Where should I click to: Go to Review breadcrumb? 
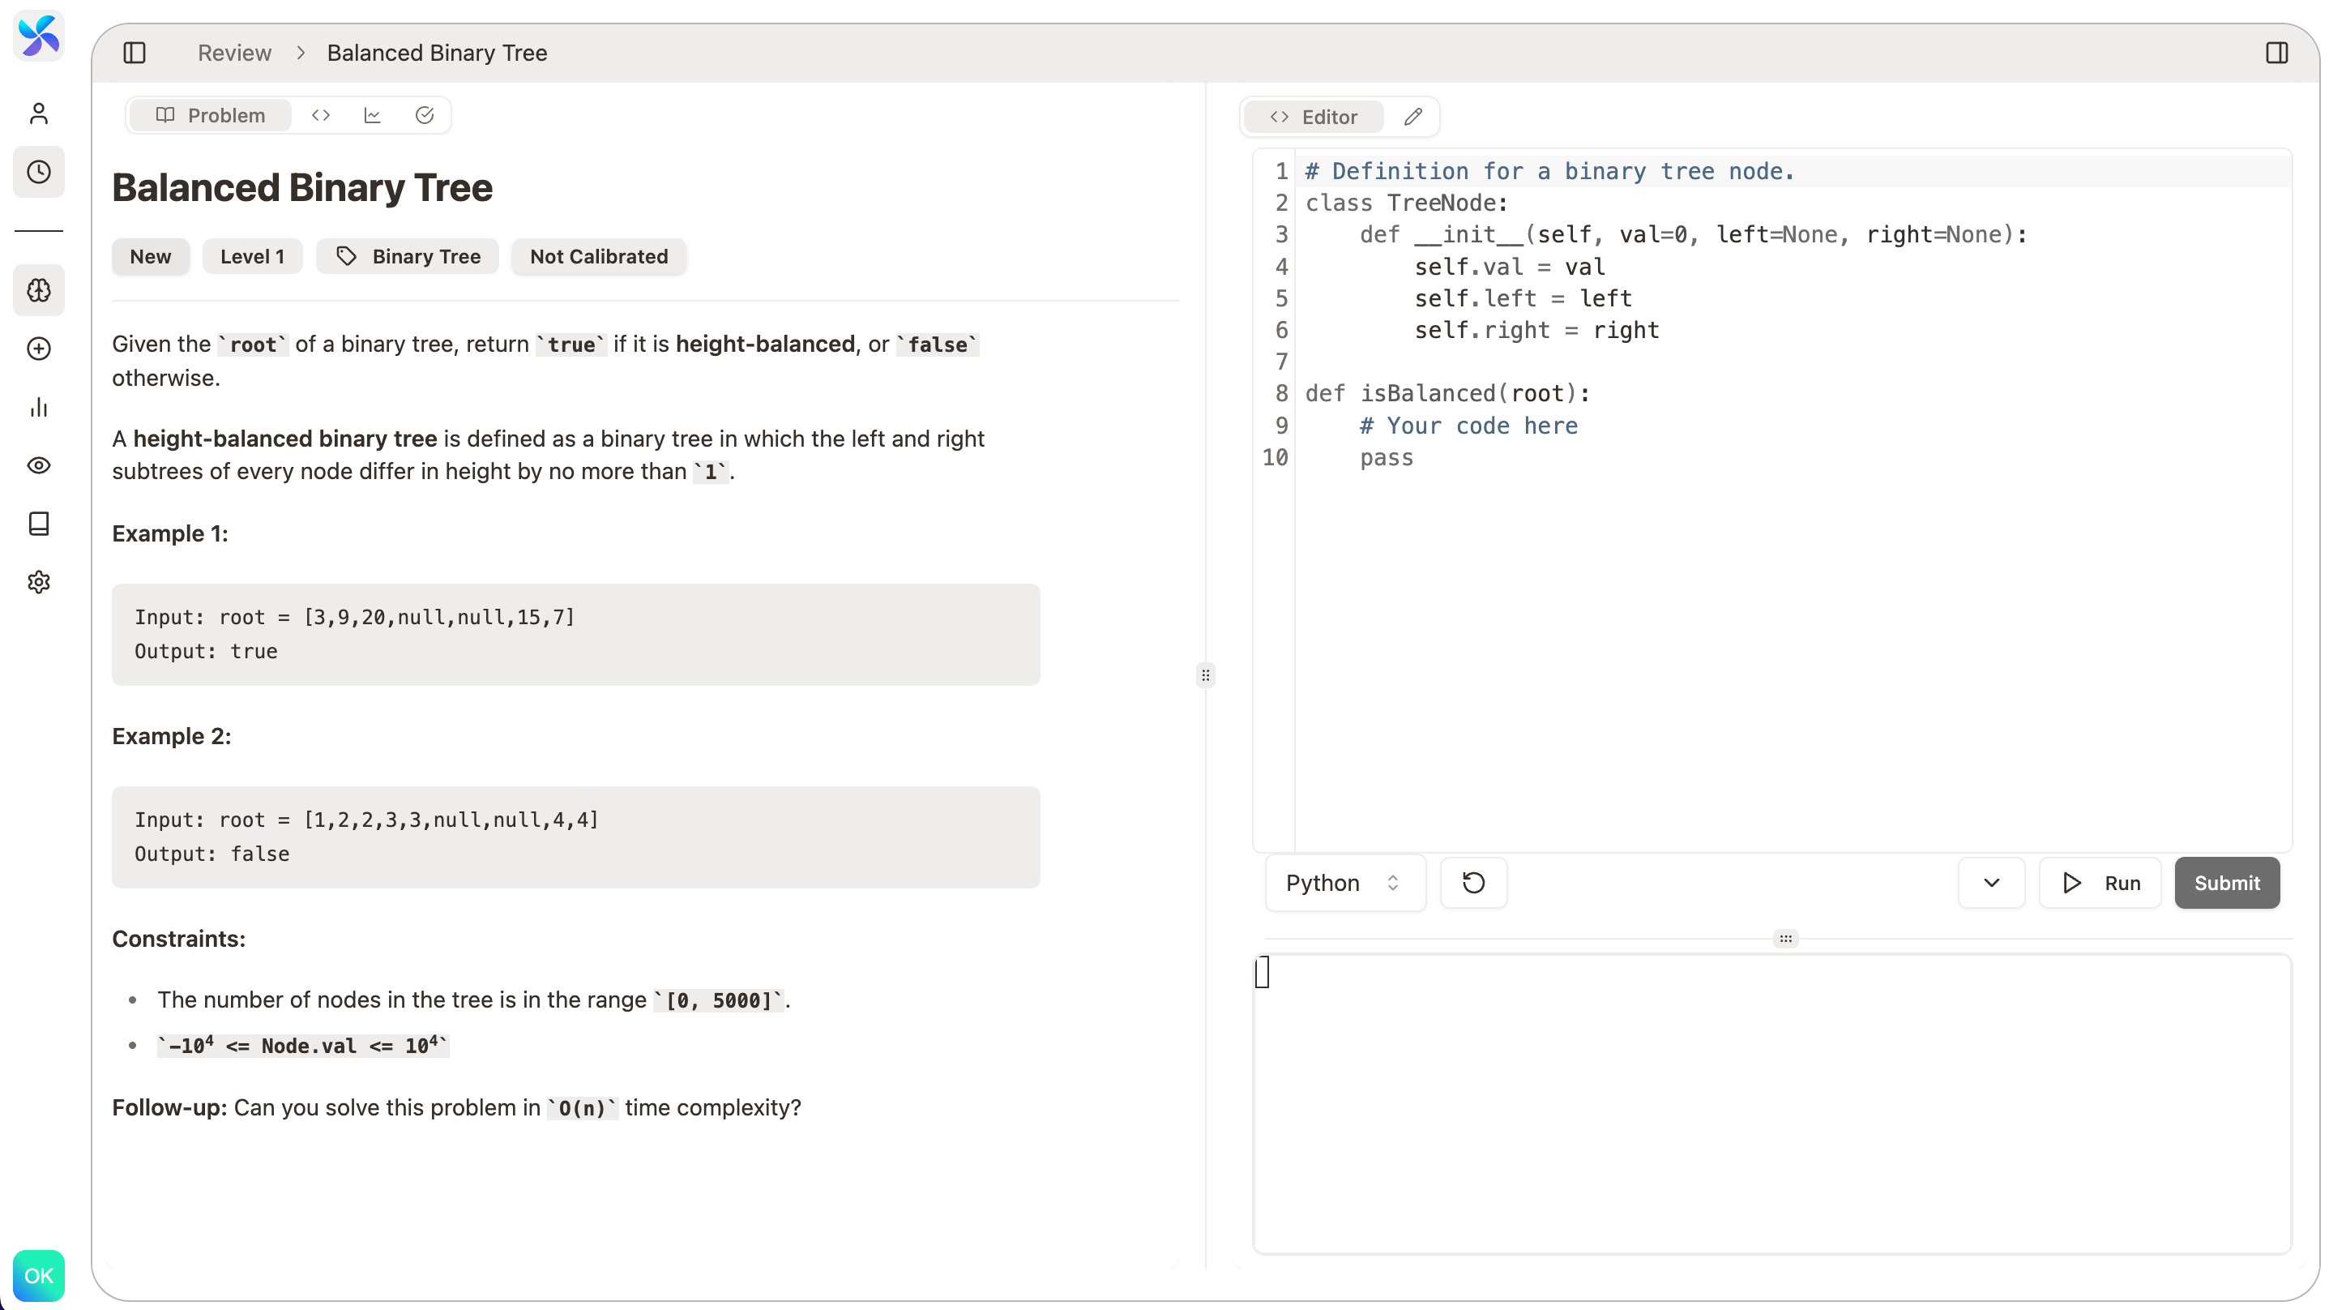(x=234, y=53)
